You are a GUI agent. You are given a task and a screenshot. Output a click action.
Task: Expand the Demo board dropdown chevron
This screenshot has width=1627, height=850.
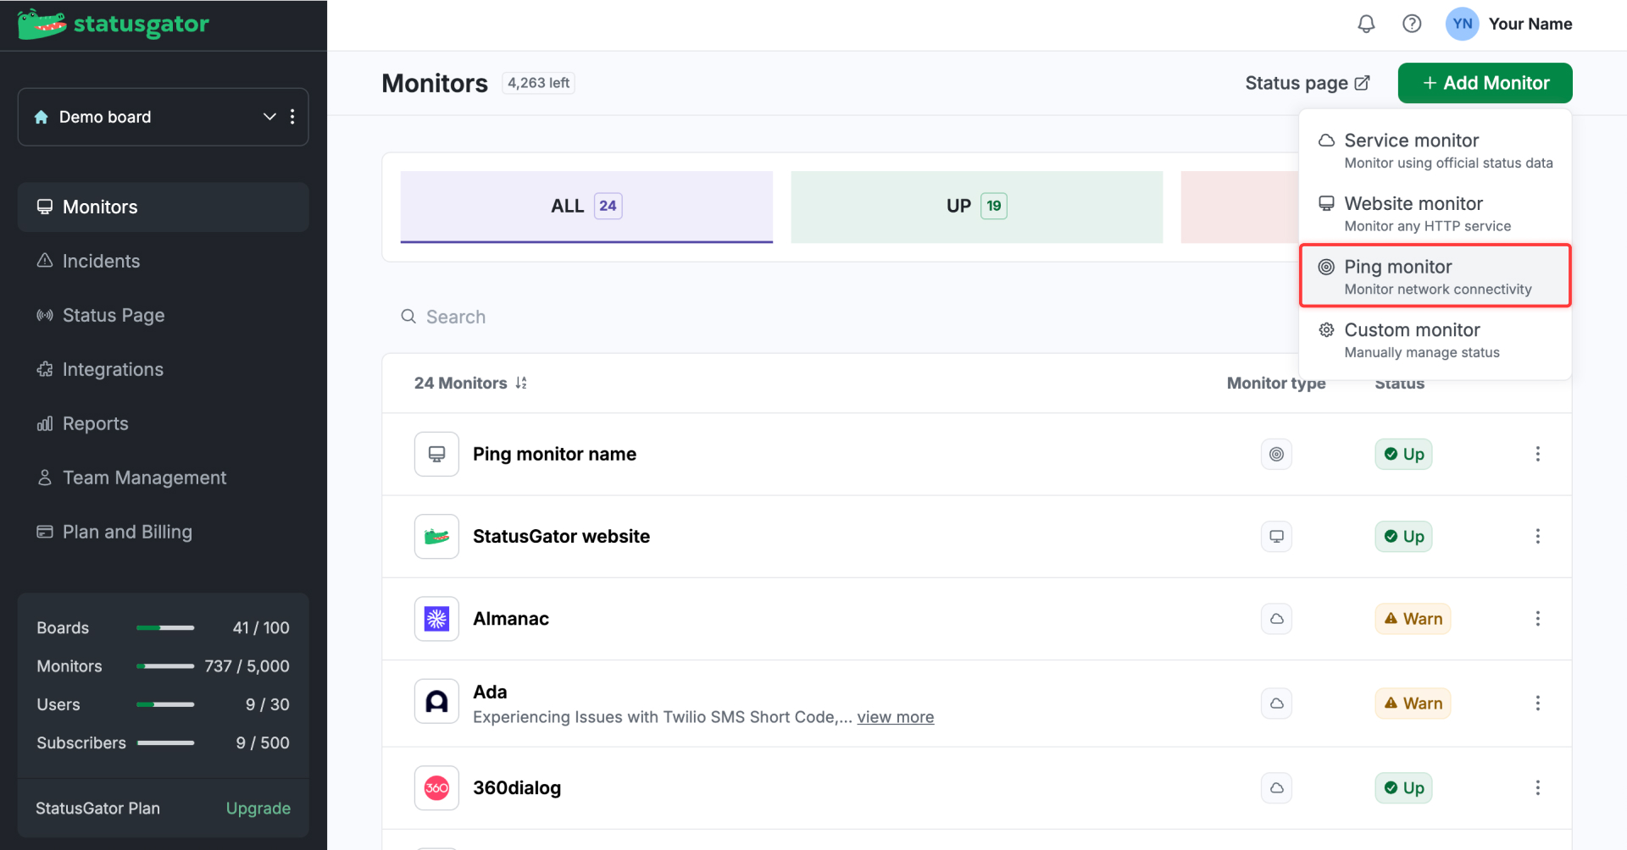point(269,117)
